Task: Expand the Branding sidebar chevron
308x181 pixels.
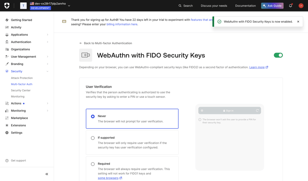Action: (47, 64)
